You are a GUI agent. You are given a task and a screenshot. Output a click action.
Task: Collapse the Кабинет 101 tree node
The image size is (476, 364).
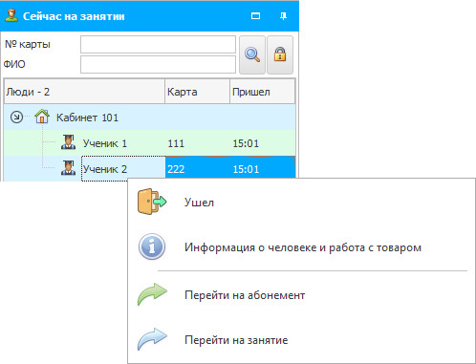click(16, 118)
